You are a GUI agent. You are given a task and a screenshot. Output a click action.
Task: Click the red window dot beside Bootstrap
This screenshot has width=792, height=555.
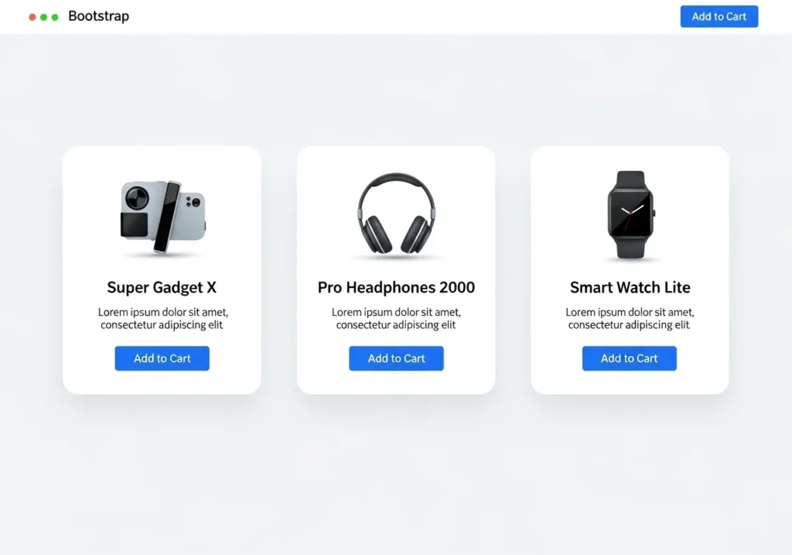click(x=32, y=17)
